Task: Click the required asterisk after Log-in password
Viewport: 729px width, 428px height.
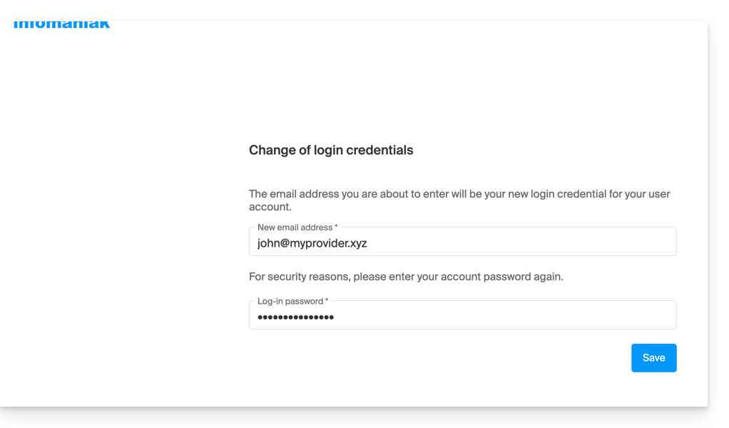Action: (x=327, y=301)
